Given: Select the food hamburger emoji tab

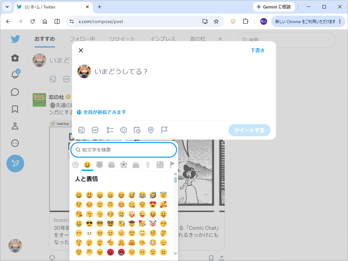Looking at the screenshot, I should 111,165.
